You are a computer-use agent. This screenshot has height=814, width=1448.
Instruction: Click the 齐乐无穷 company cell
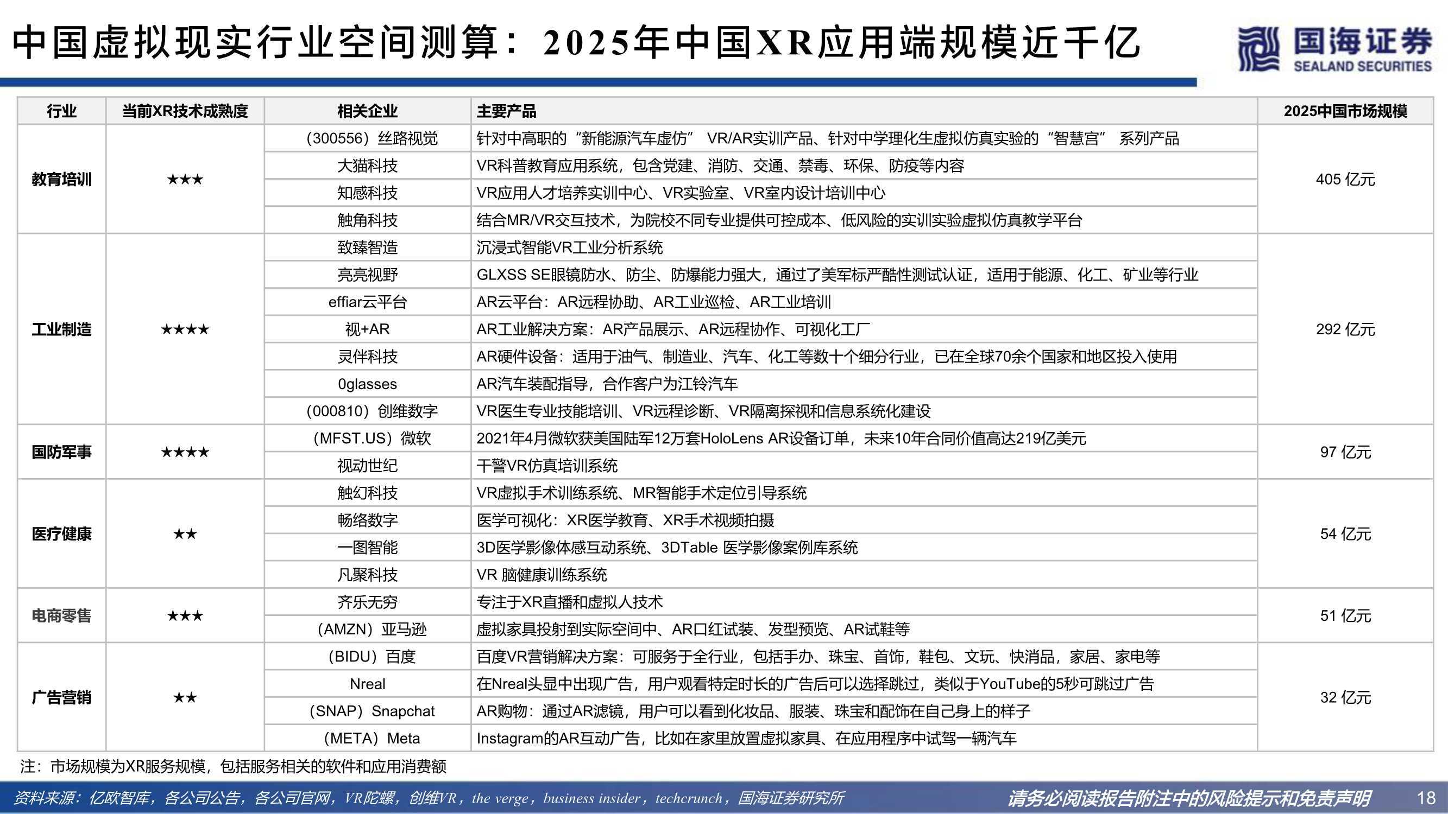[367, 602]
